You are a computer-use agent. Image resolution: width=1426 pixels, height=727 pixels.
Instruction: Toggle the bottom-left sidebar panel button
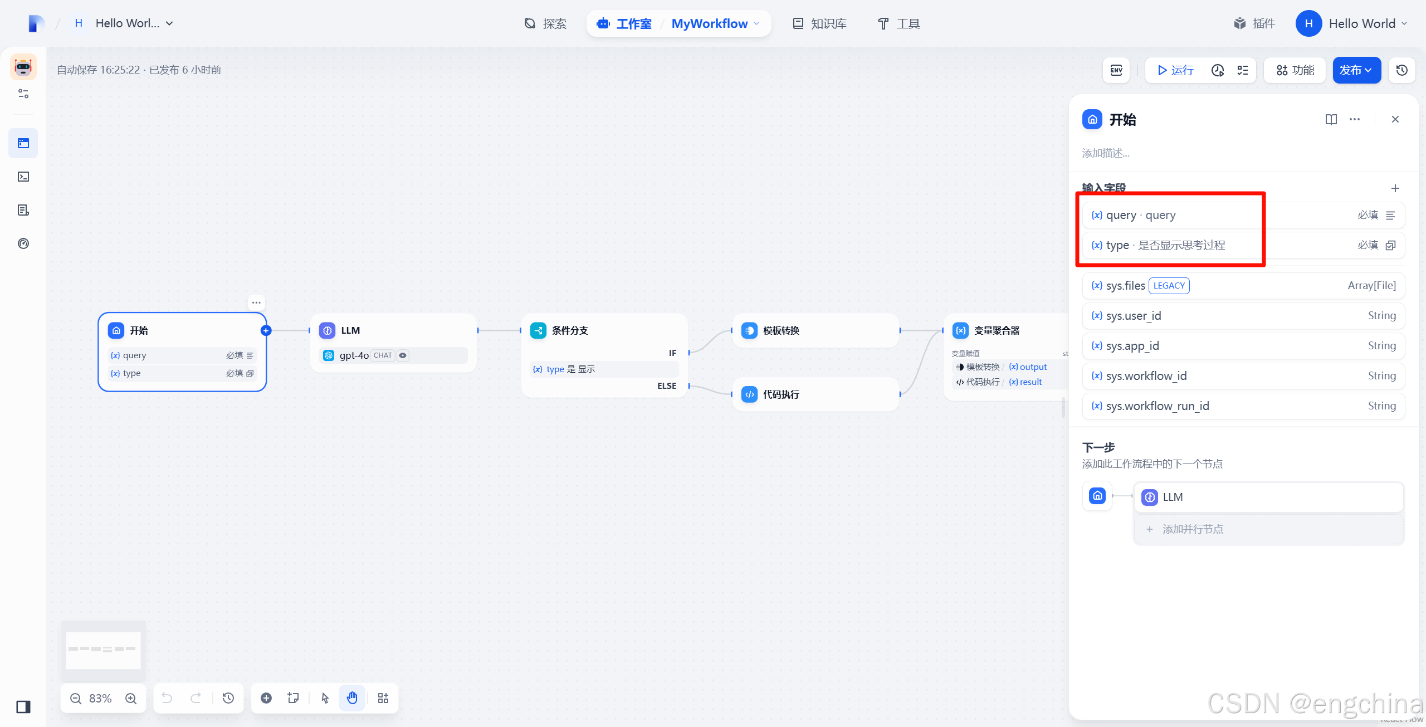point(23,707)
